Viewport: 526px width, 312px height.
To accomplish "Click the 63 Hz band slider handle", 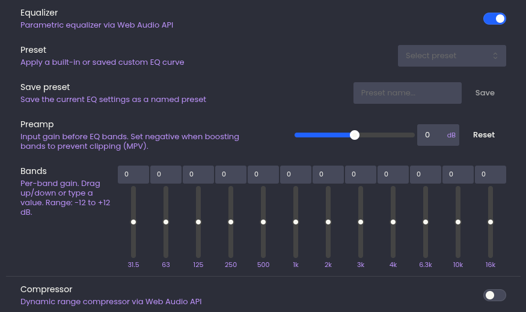I will 166,222.
